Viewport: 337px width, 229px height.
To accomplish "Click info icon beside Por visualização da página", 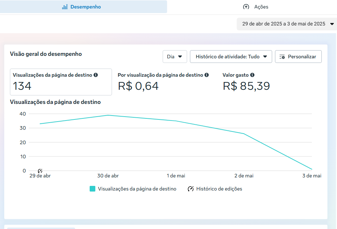I will click(207, 75).
